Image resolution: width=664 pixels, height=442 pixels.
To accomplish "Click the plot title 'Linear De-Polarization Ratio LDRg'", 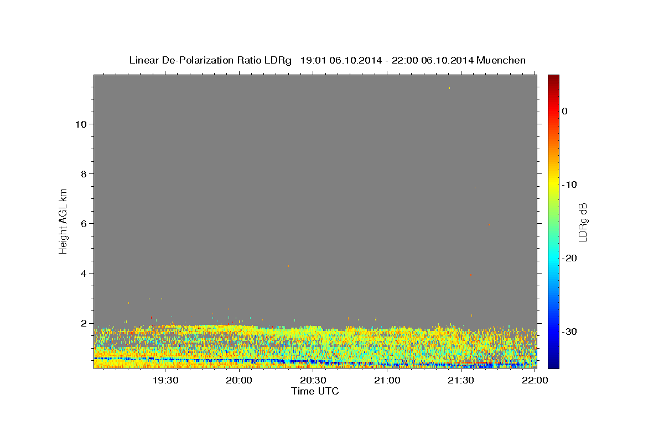I will coord(210,60).
